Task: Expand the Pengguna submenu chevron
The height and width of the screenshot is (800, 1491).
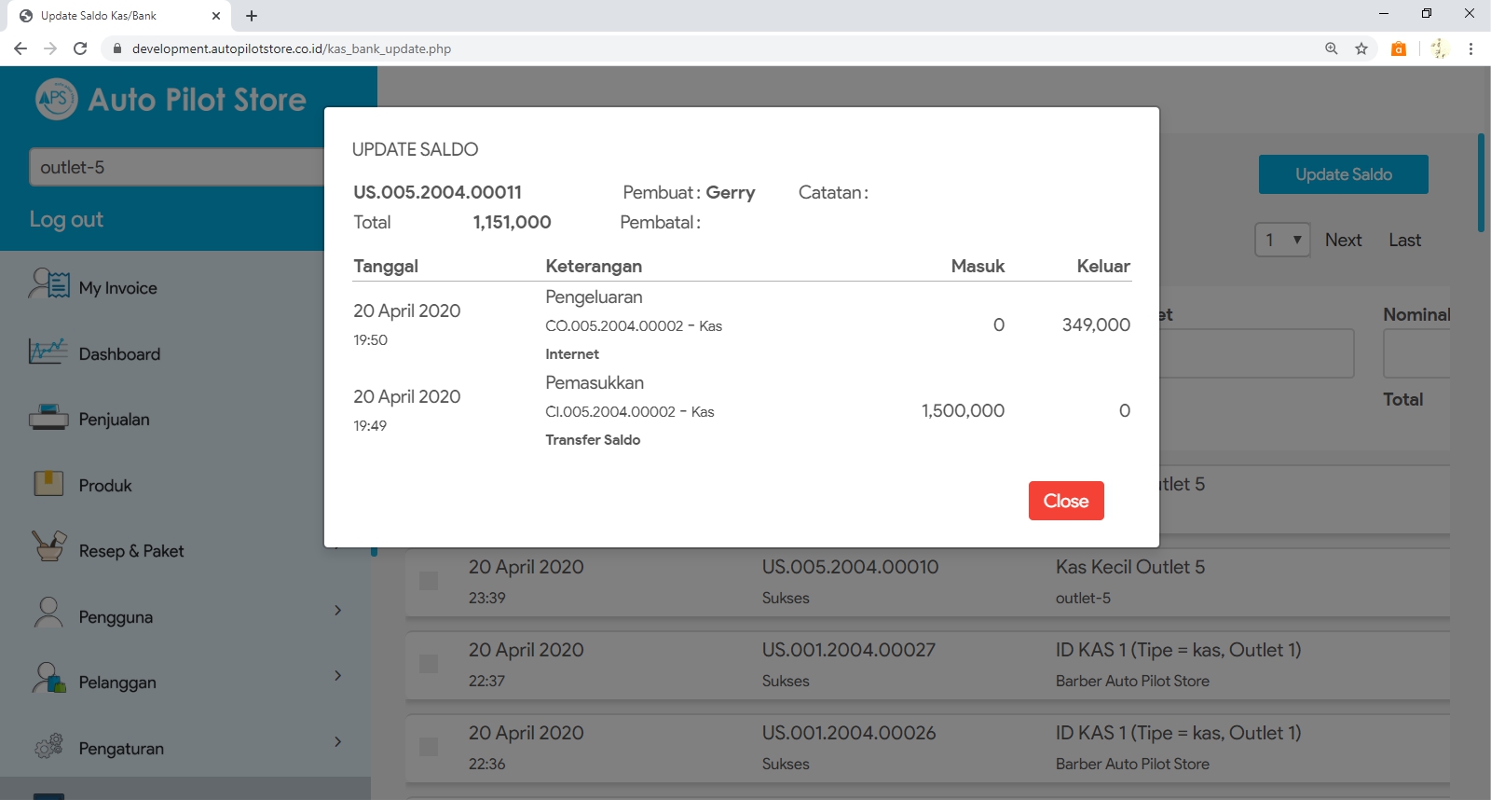Action: coord(337,611)
